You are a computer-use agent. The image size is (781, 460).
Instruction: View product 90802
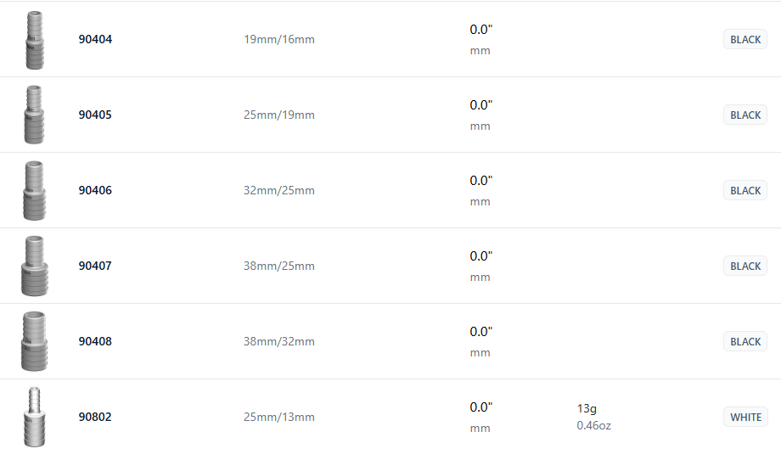[95, 417]
